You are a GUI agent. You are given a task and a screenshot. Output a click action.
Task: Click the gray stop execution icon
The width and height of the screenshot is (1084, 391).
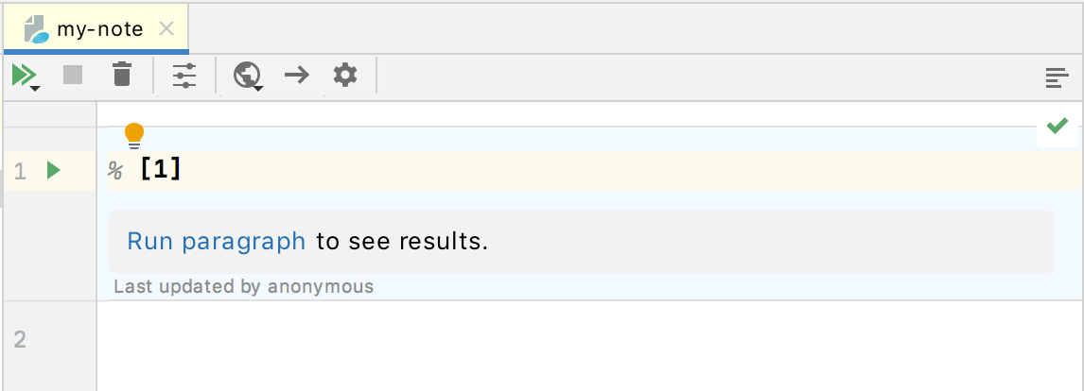point(73,75)
